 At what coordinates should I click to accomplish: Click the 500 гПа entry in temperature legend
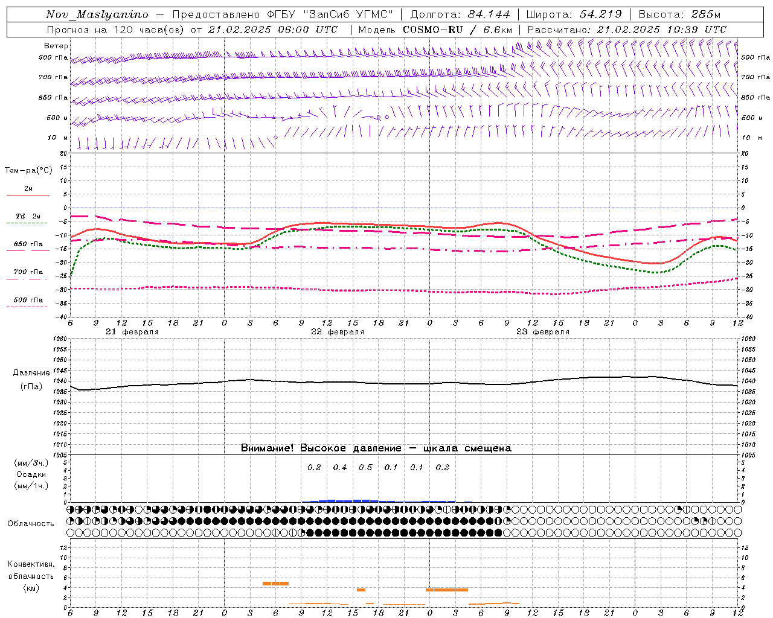28,300
